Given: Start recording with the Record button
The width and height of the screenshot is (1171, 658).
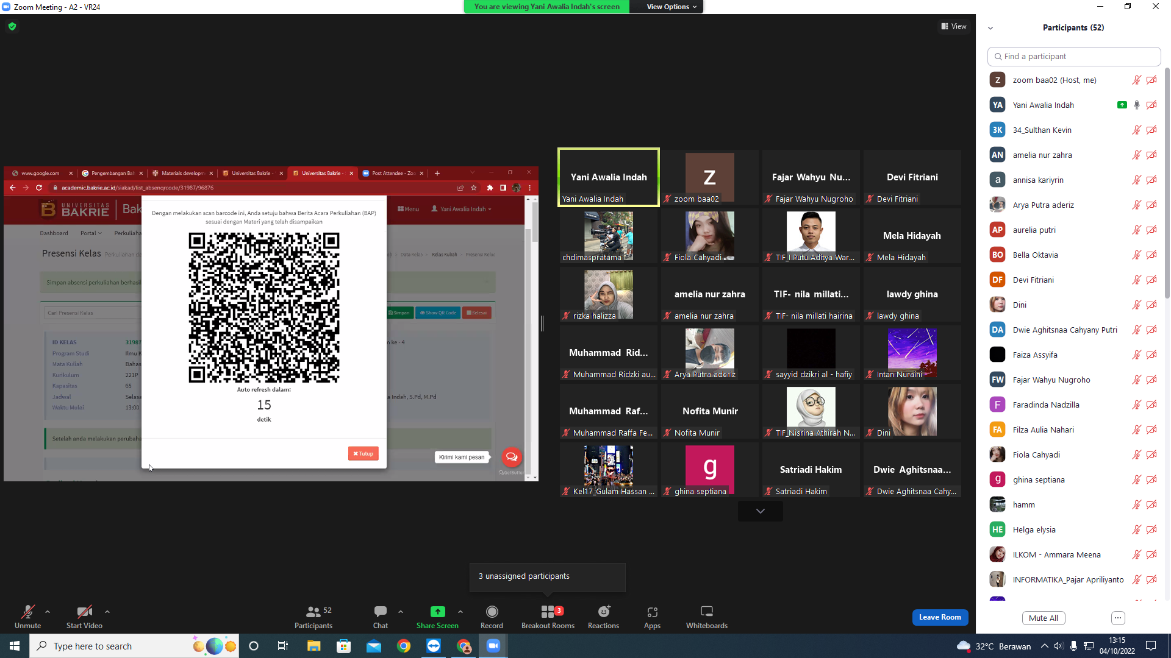Looking at the screenshot, I should (x=492, y=617).
